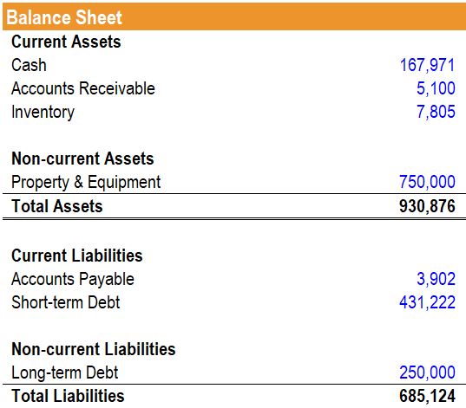Select the Inventory label cell
Viewport: 466px width, 408px height.
click(43, 113)
